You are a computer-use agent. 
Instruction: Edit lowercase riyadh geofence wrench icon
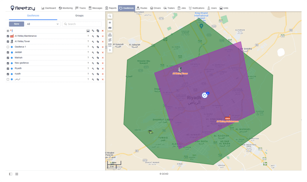(93, 74)
